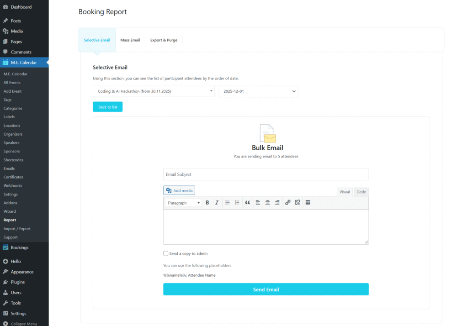Remove link with the unlink icon
Viewport: 468px width, 326px height.
(x=297, y=202)
